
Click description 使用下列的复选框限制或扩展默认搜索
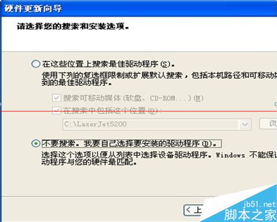(112, 75)
